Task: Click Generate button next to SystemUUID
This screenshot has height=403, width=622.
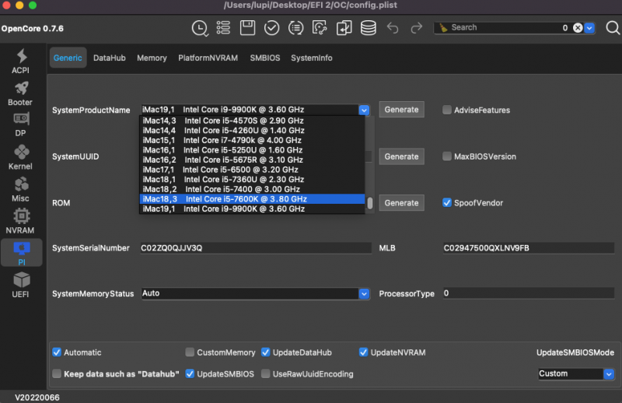Action: pyautogui.click(x=401, y=156)
